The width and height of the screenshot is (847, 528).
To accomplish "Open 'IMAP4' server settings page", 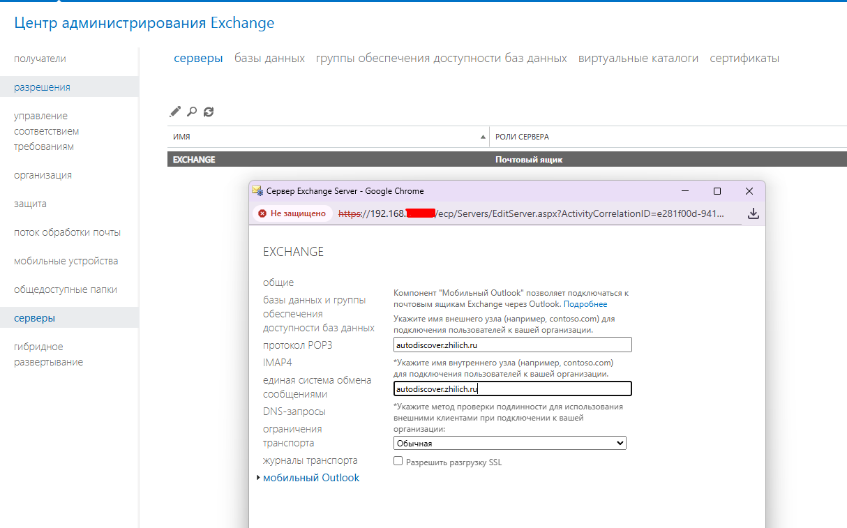I will point(277,363).
